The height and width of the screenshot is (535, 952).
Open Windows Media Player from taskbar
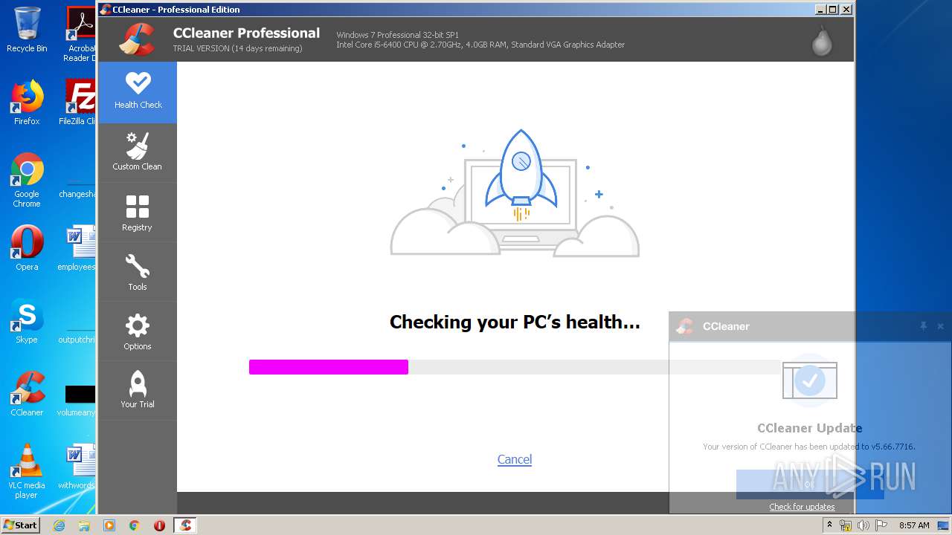pyautogui.click(x=109, y=525)
